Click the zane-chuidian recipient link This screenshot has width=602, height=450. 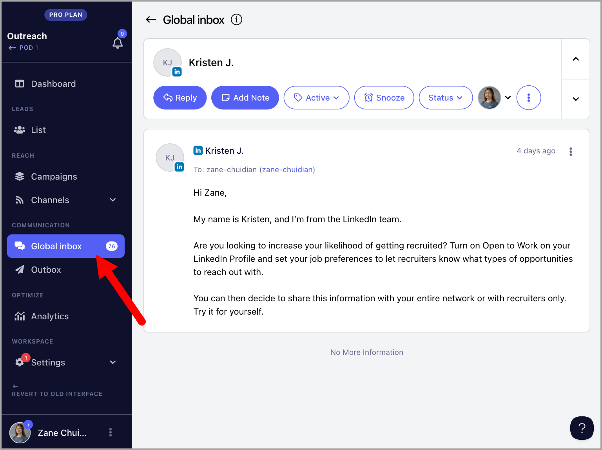[287, 169]
